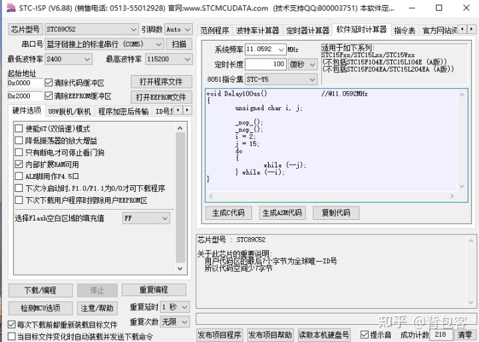
Task: Toggle 只有断电才可停止看门狗 checkbox
Action: click(19, 153)
